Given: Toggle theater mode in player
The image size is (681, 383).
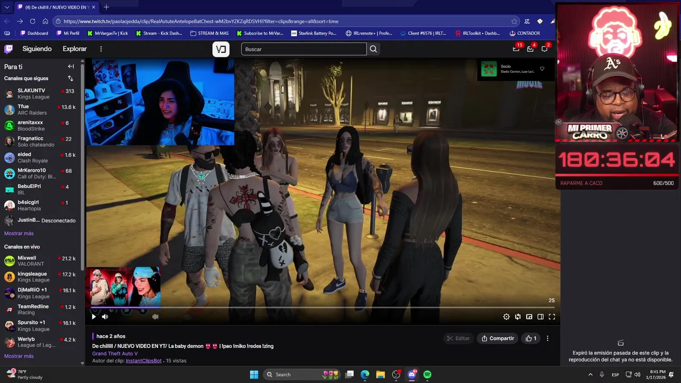Looking at the screenshot, I should pos(541,317).
